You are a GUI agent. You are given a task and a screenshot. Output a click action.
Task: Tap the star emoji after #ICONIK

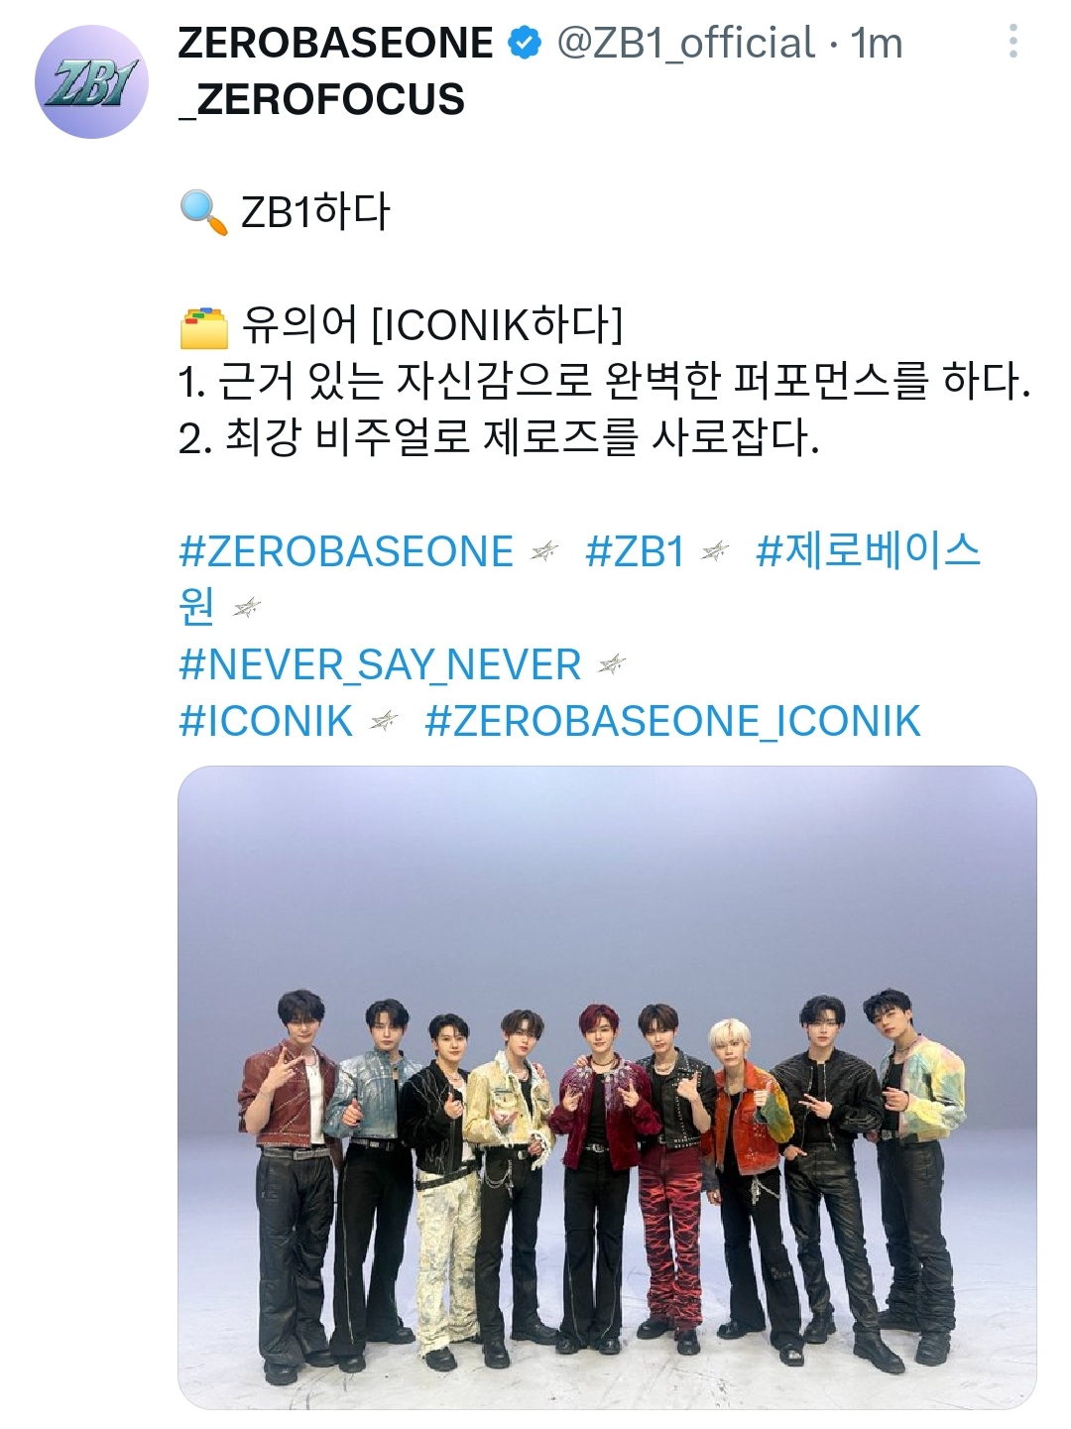tap(384, 721)
